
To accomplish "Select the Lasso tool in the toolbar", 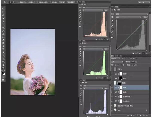I will 3,15.
